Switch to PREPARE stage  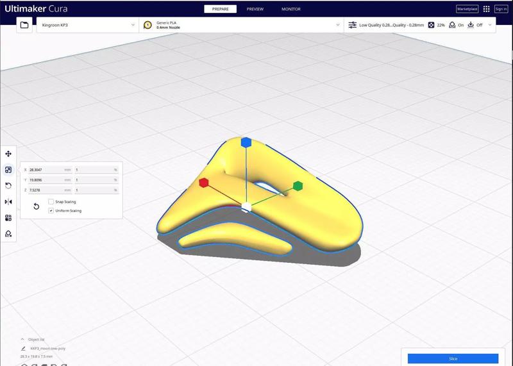(x=220, y=9)
